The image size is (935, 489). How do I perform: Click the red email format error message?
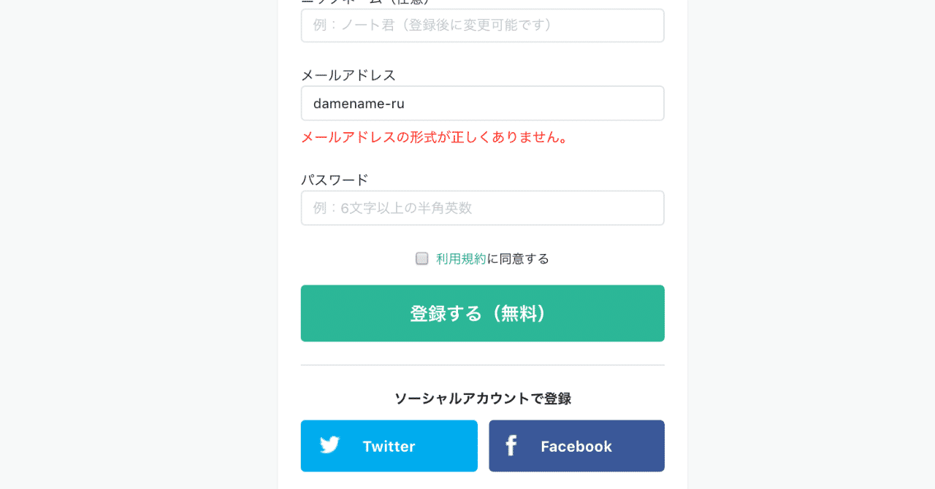(x=435, y=137)
